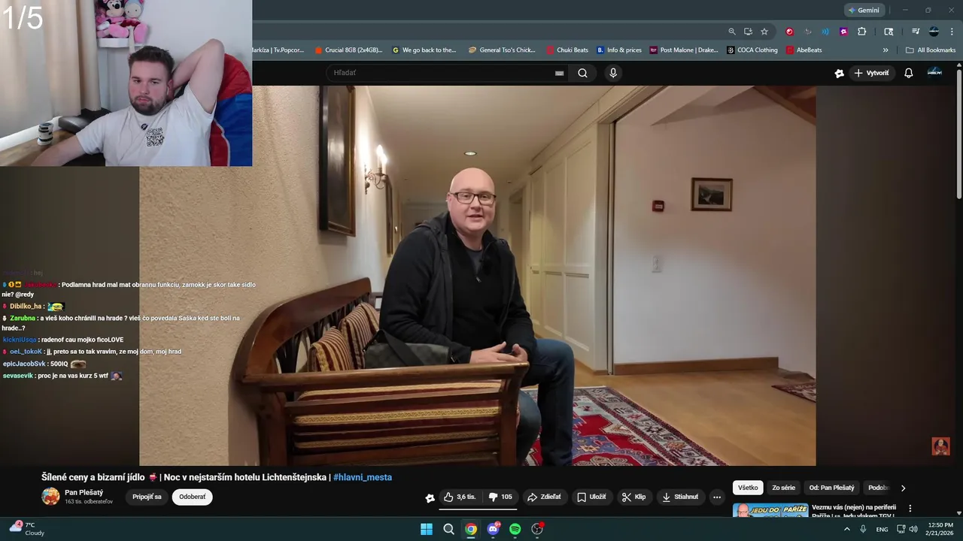
Task: Open more actions three-dot button under video
Action: coord(717,497)
